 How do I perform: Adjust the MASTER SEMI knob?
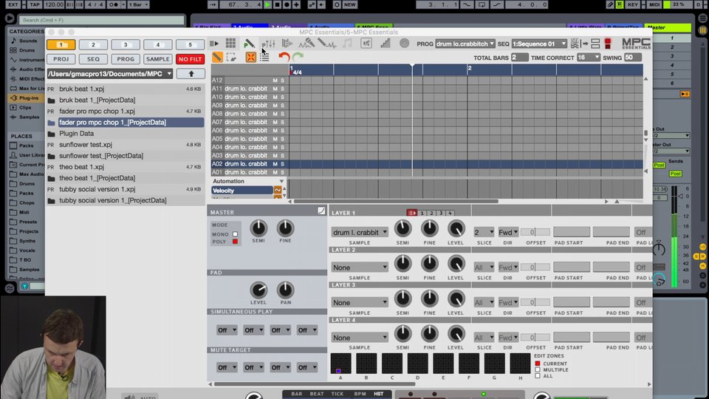pyautogui.click(x=258, y=228)
